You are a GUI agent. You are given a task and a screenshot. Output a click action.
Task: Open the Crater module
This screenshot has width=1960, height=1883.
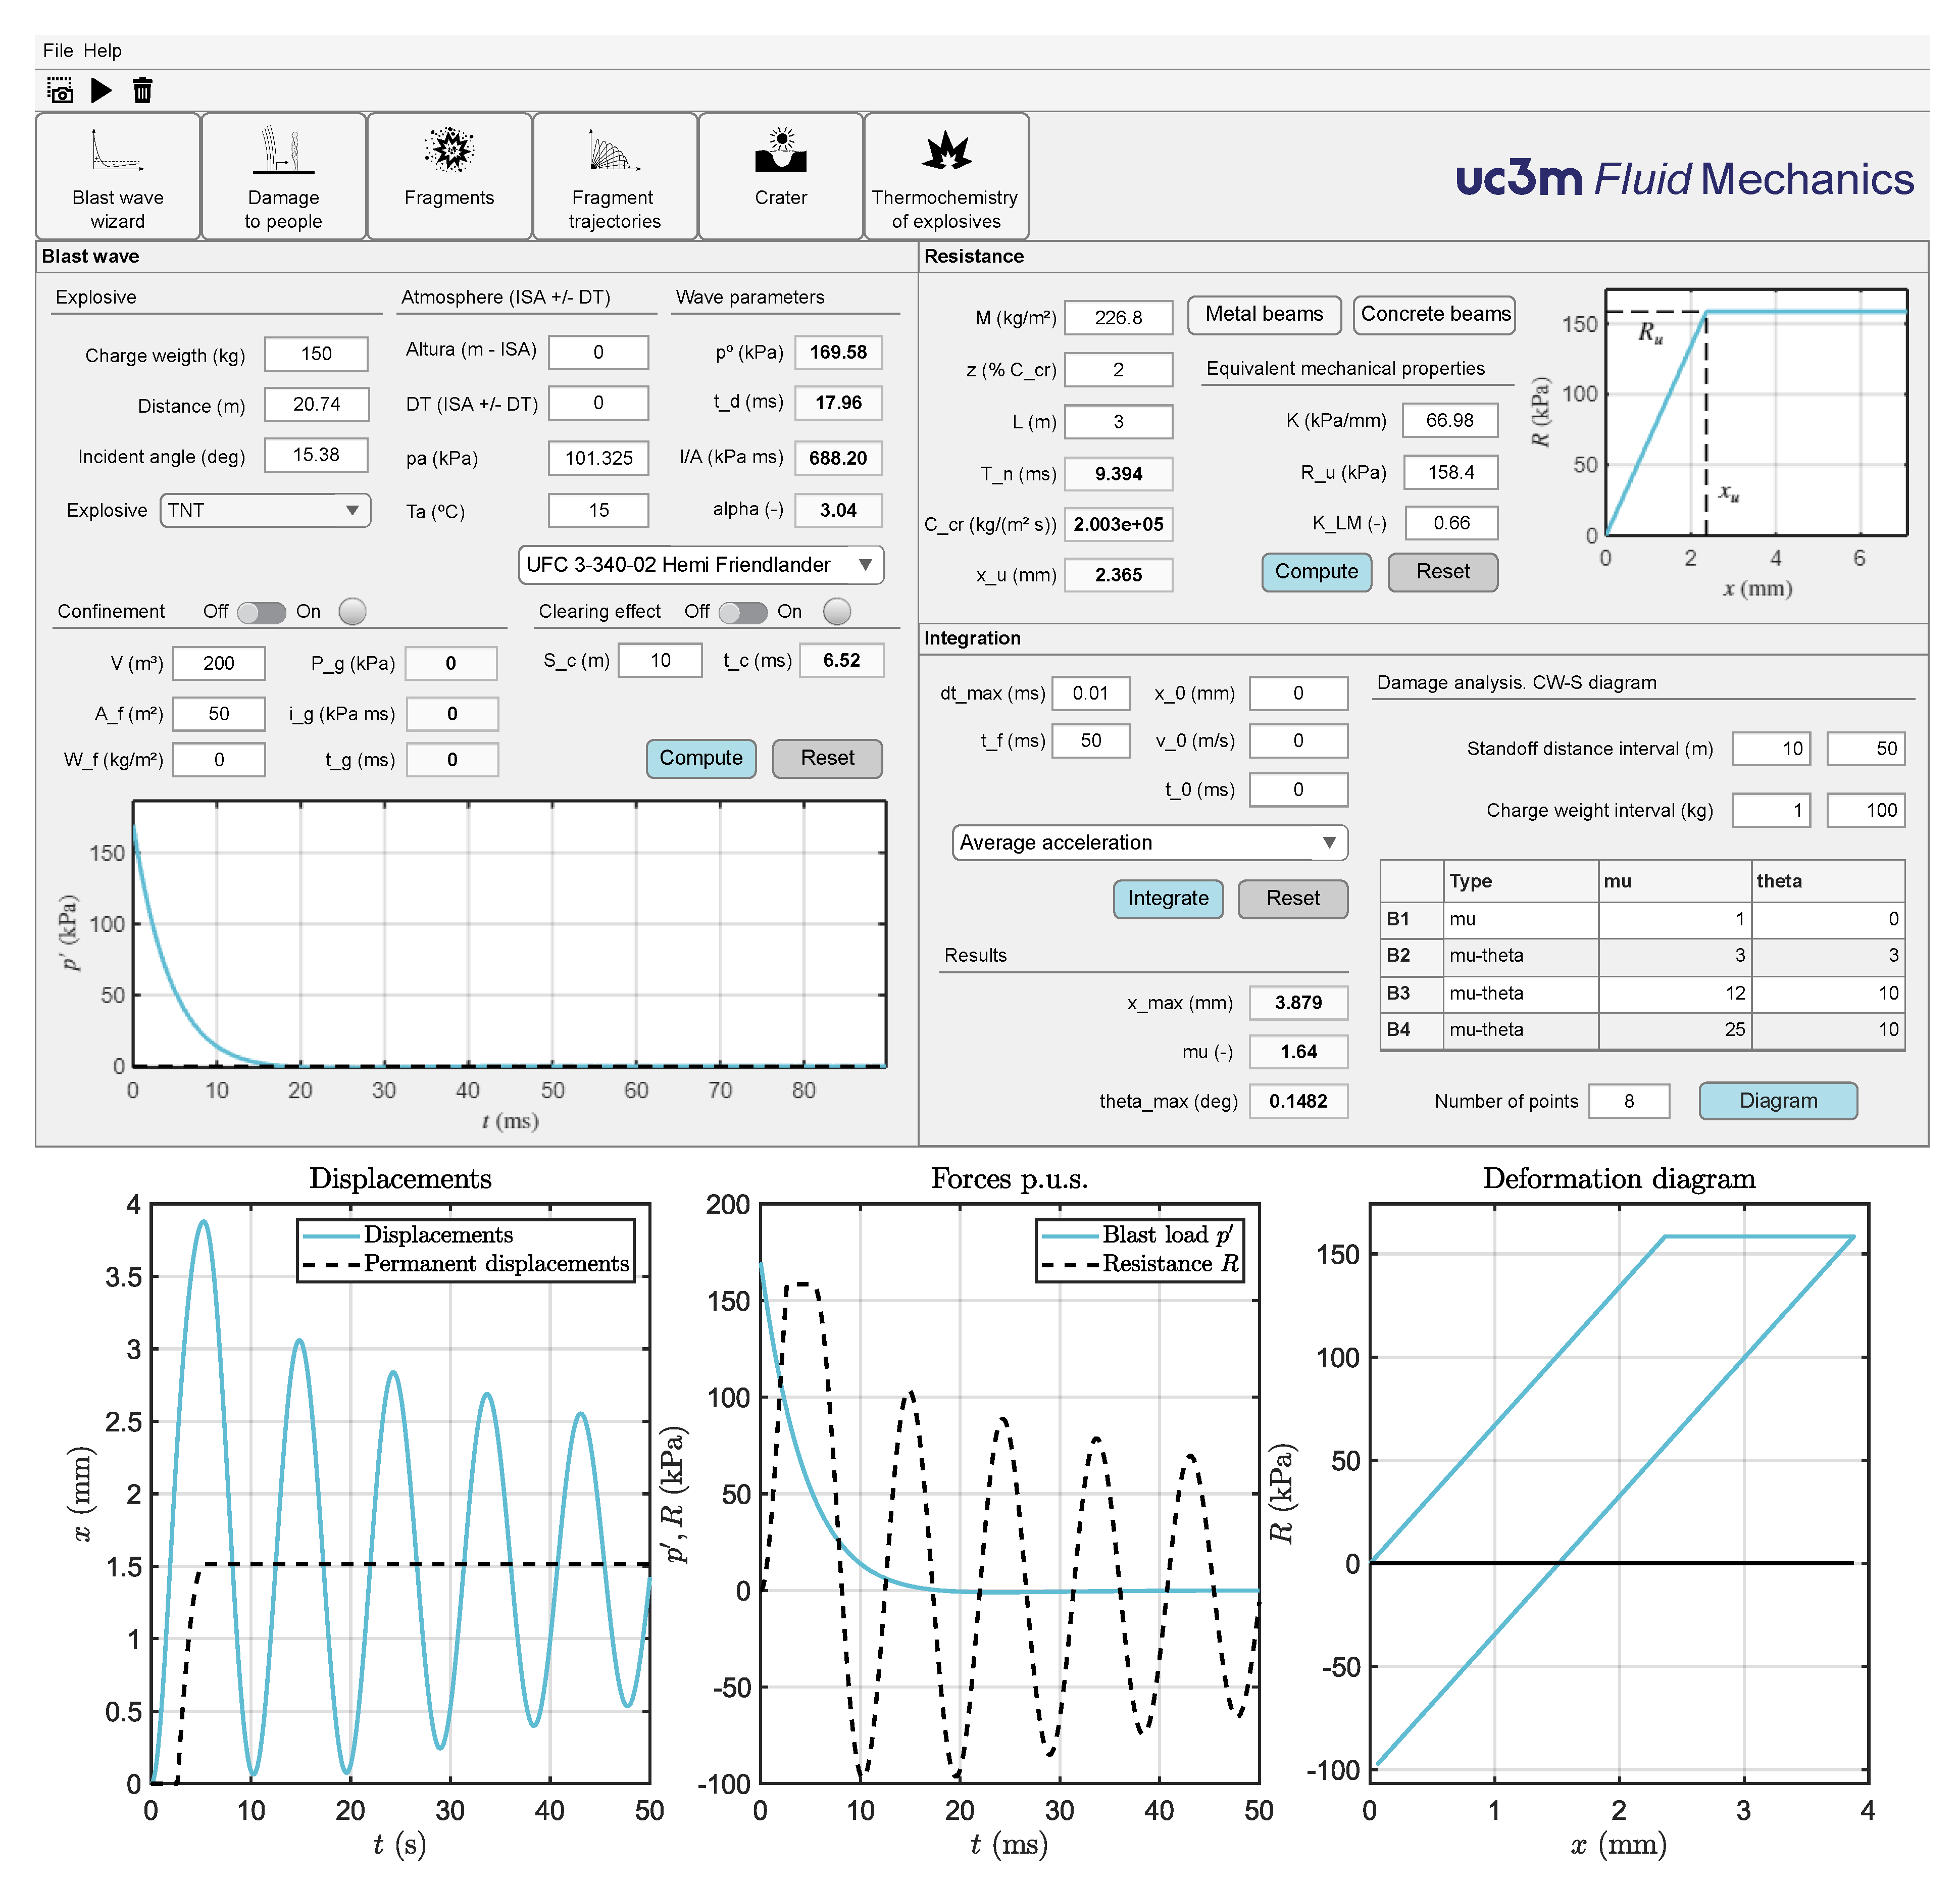[x=780, y=176]
